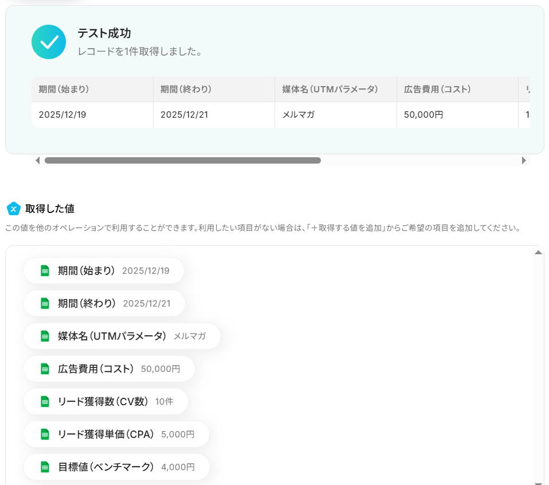Click the 50,000円 table cell
The width and height of the screenshot is (549, 485).
pos(458,115)
